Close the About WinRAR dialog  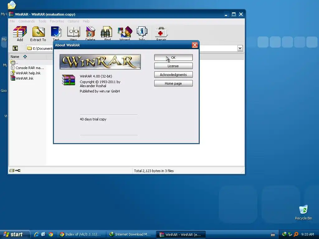(195, 45)
